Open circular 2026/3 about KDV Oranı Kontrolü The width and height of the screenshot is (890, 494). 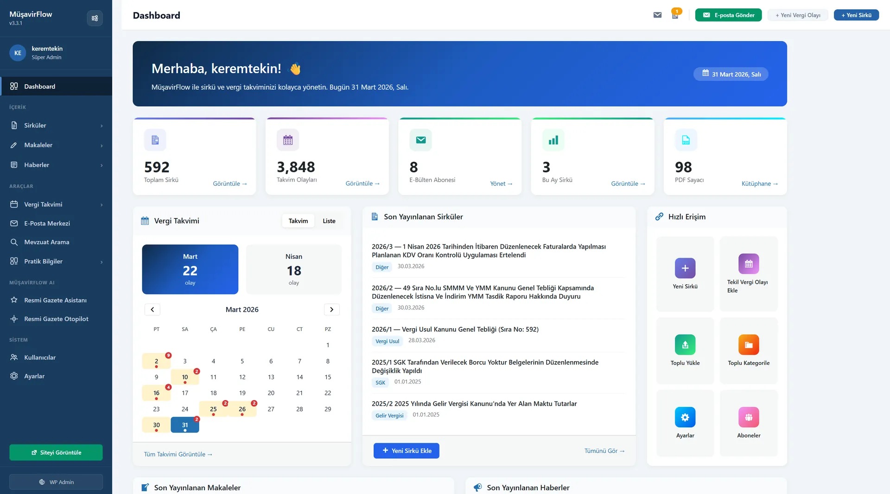(x=489, y=251)
